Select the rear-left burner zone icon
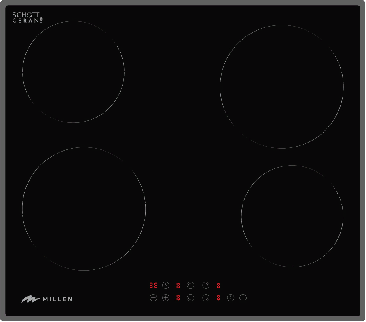This screenshot has height=322, width=366. point(190,286)
